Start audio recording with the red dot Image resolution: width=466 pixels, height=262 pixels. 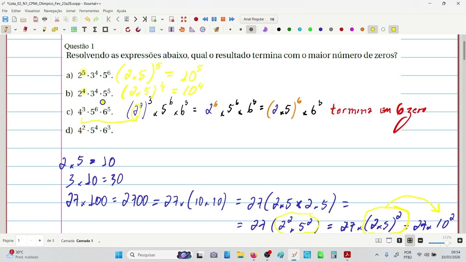pyautogui.click(x=196, y=19)
